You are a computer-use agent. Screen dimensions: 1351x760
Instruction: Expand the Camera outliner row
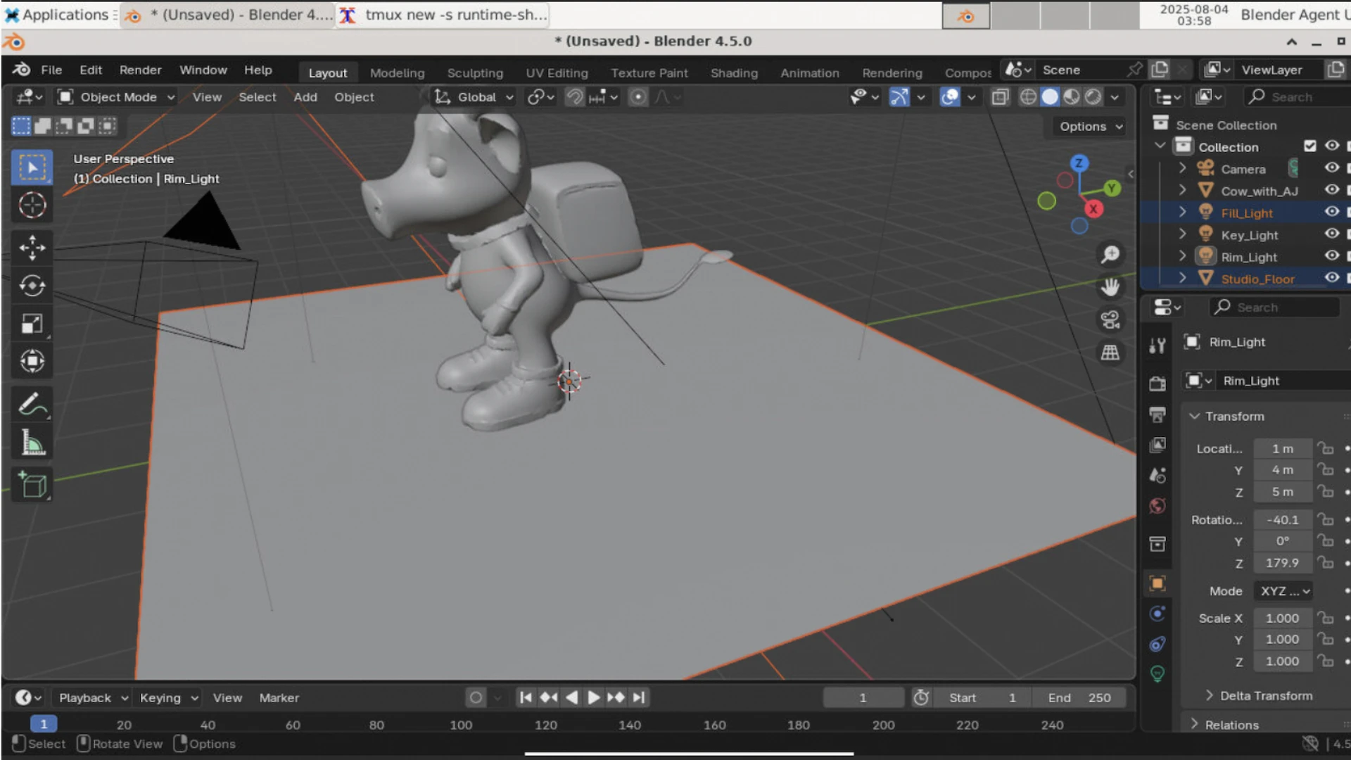point(1182,168)
